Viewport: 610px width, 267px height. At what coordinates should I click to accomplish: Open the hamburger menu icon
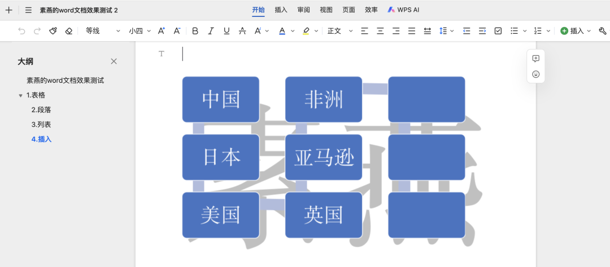tap(28, 10)
